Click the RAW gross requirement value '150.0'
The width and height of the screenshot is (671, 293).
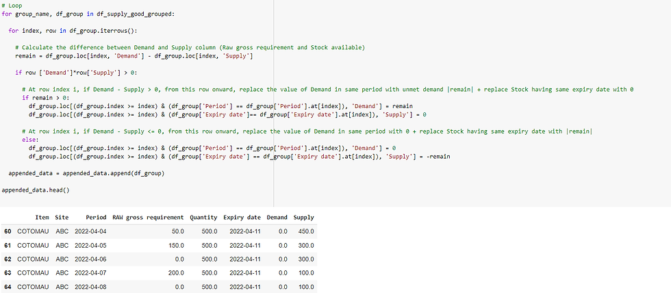(176, 246)
